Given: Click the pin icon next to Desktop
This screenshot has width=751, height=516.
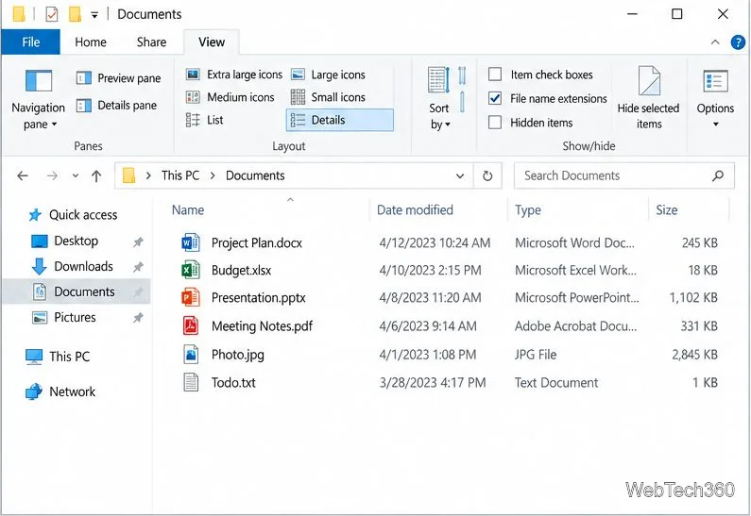Looking at the screenshot, I should click(x=138, y=241).
